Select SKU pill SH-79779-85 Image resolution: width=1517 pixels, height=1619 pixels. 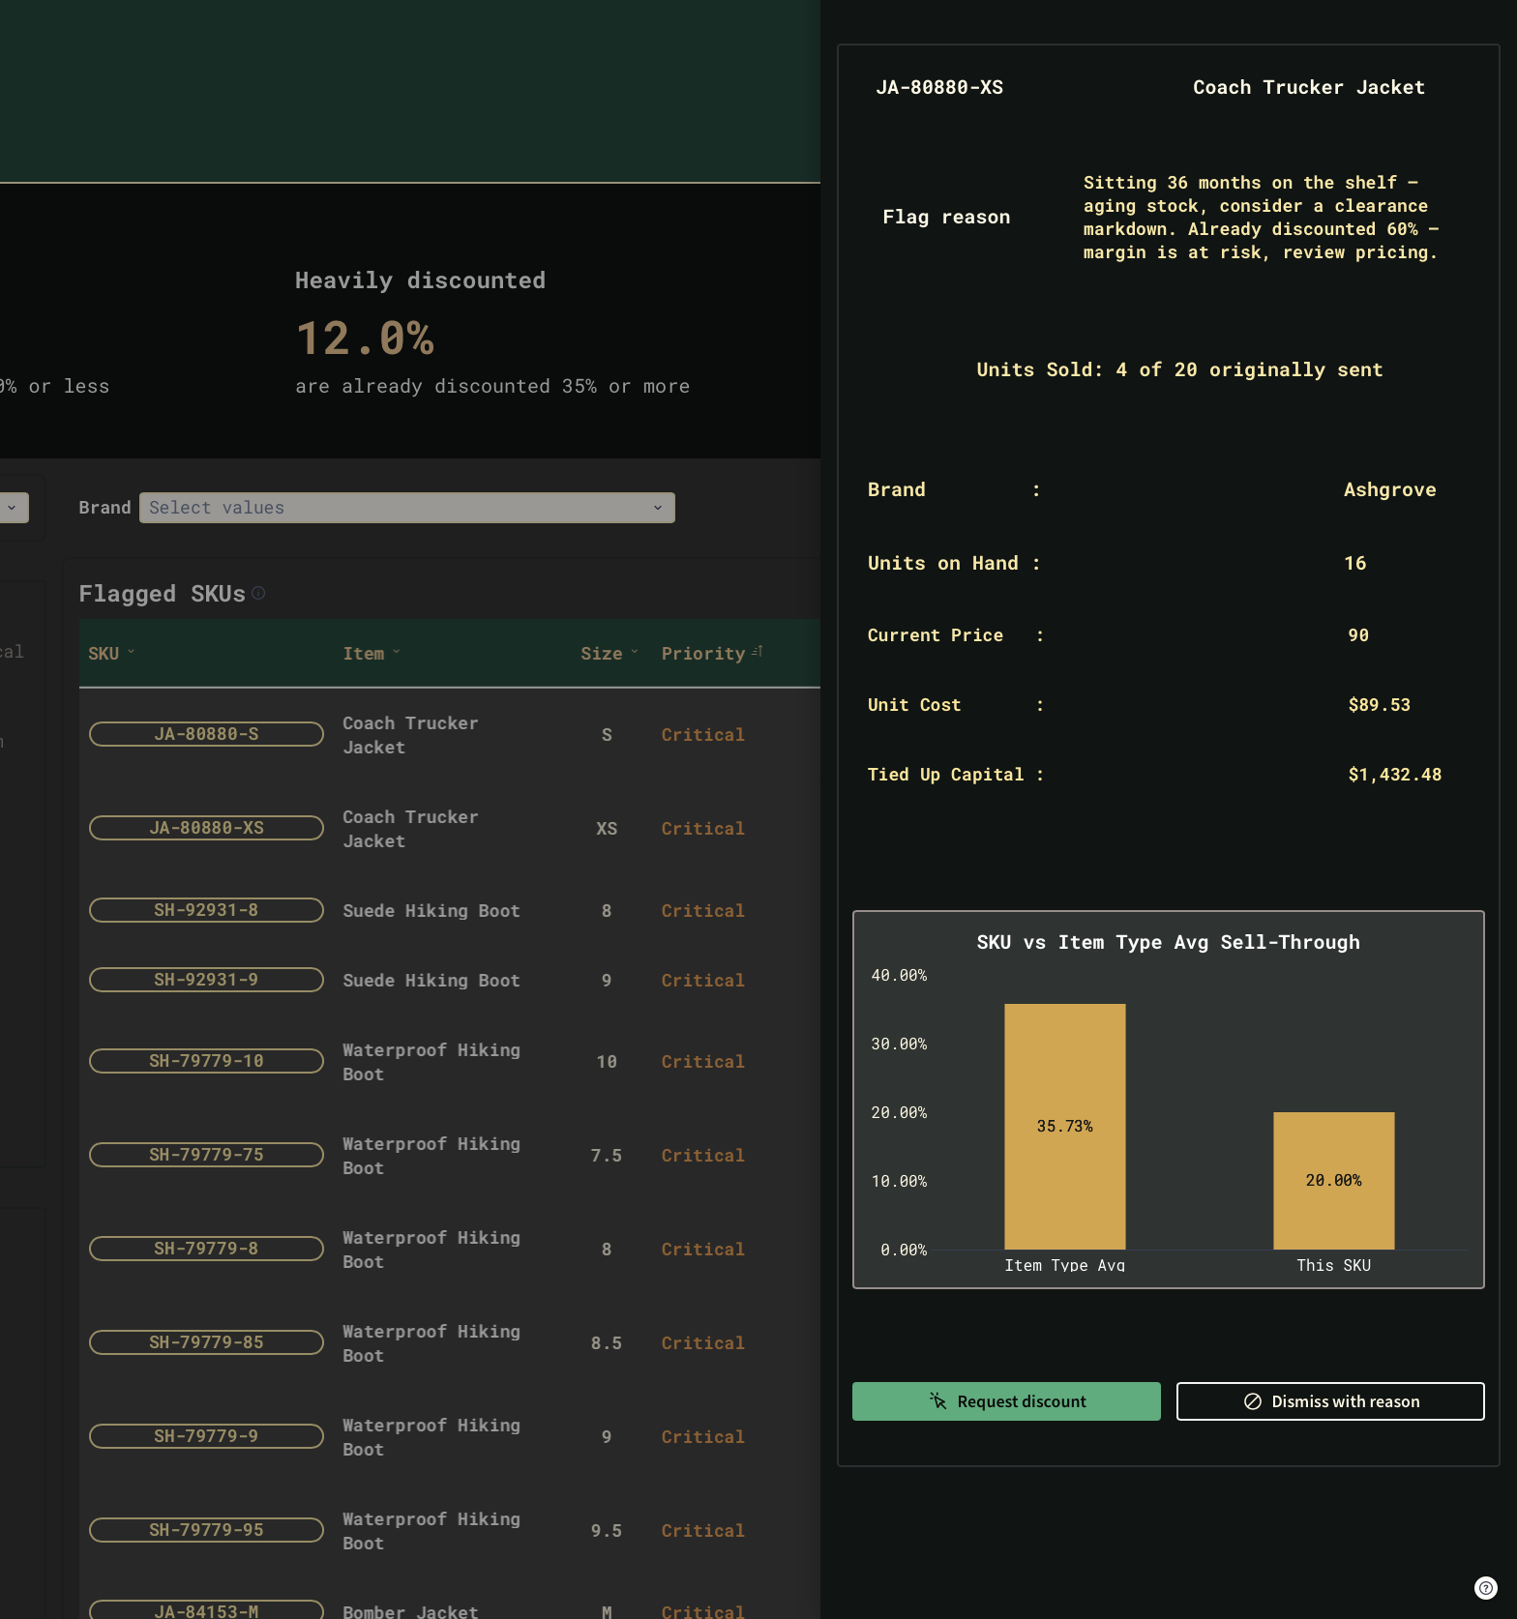[x=206, y=1342]
